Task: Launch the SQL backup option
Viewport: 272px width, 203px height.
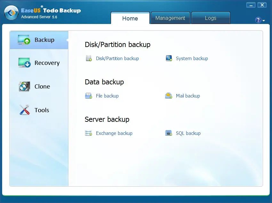Action: tap(188, 133)
